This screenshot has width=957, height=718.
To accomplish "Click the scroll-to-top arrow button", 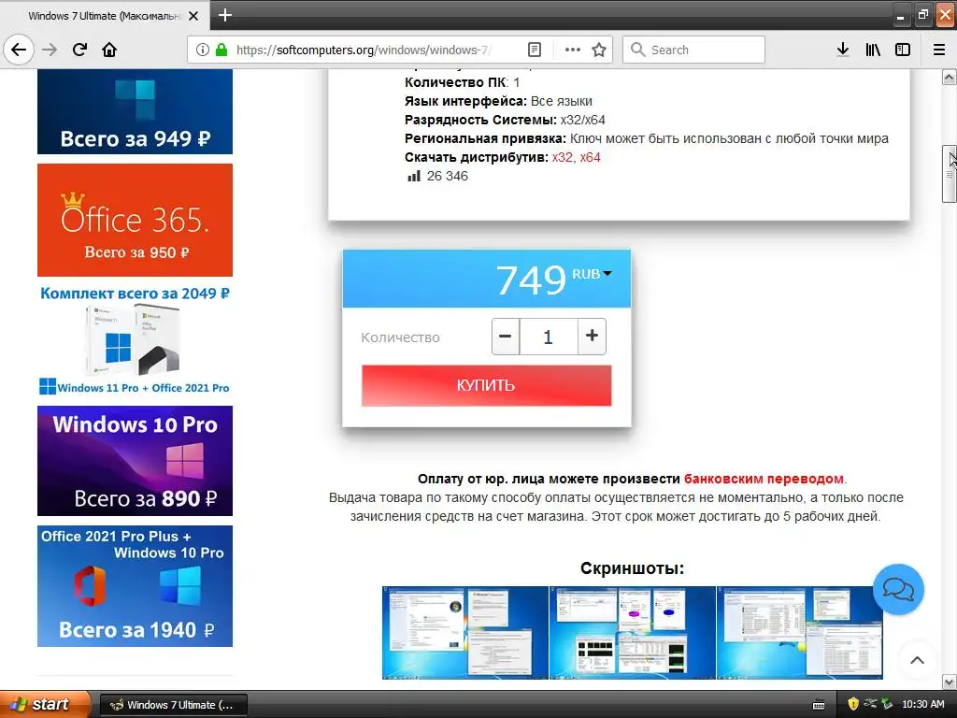I will point(917,660).
